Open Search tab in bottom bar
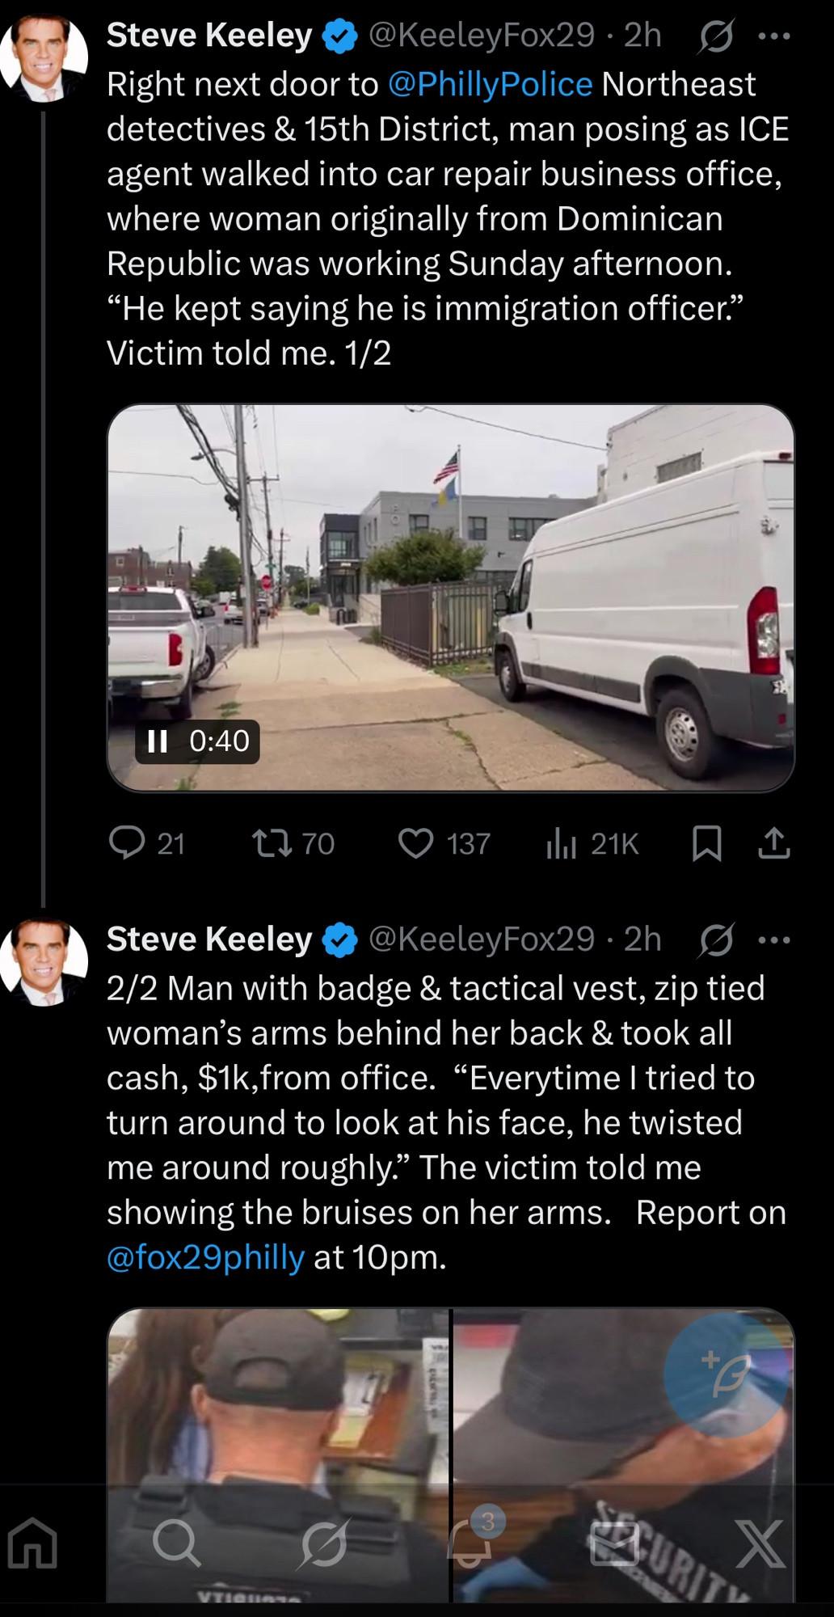 coord(176,1543)
